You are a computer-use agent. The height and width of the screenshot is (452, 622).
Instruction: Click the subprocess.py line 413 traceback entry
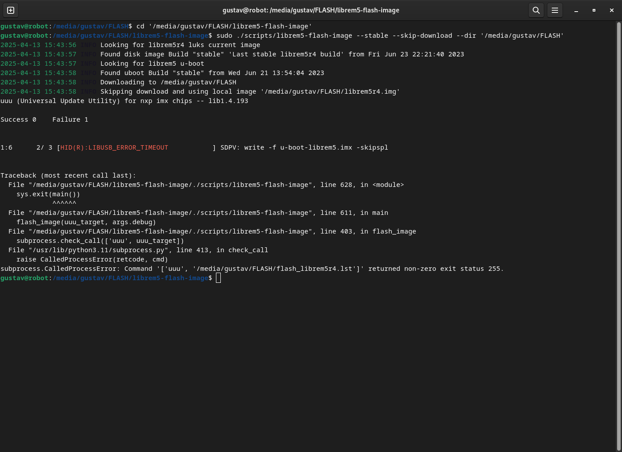coord(138,250)
